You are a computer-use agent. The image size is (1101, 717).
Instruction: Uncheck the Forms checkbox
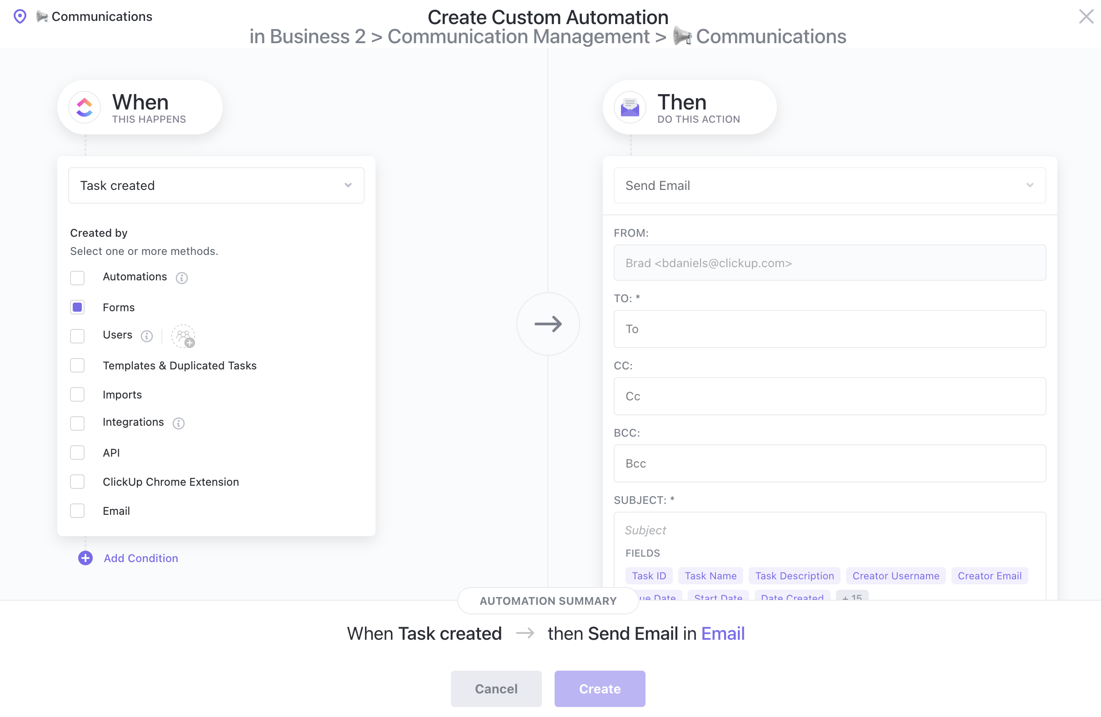click(x=77, y=307)
